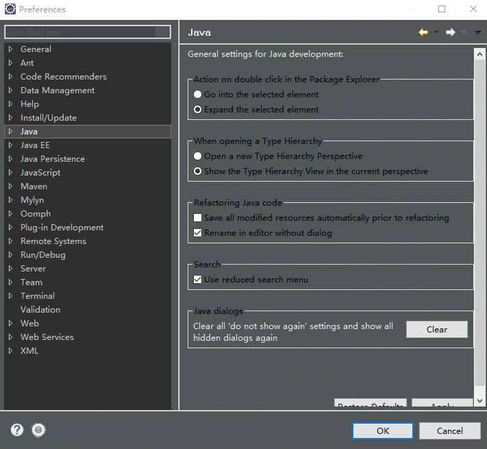The image size is (487, 449).
Task: Expand the Code Recommenders node
Action: [x=10, y=77]
